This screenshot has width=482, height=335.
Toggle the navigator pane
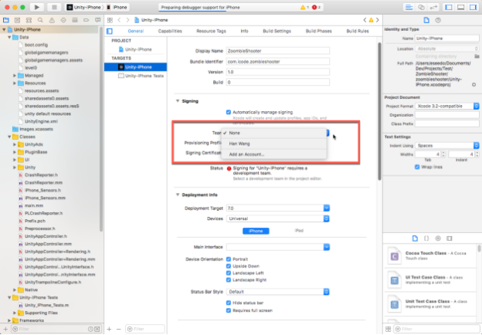tap(449, 8)
